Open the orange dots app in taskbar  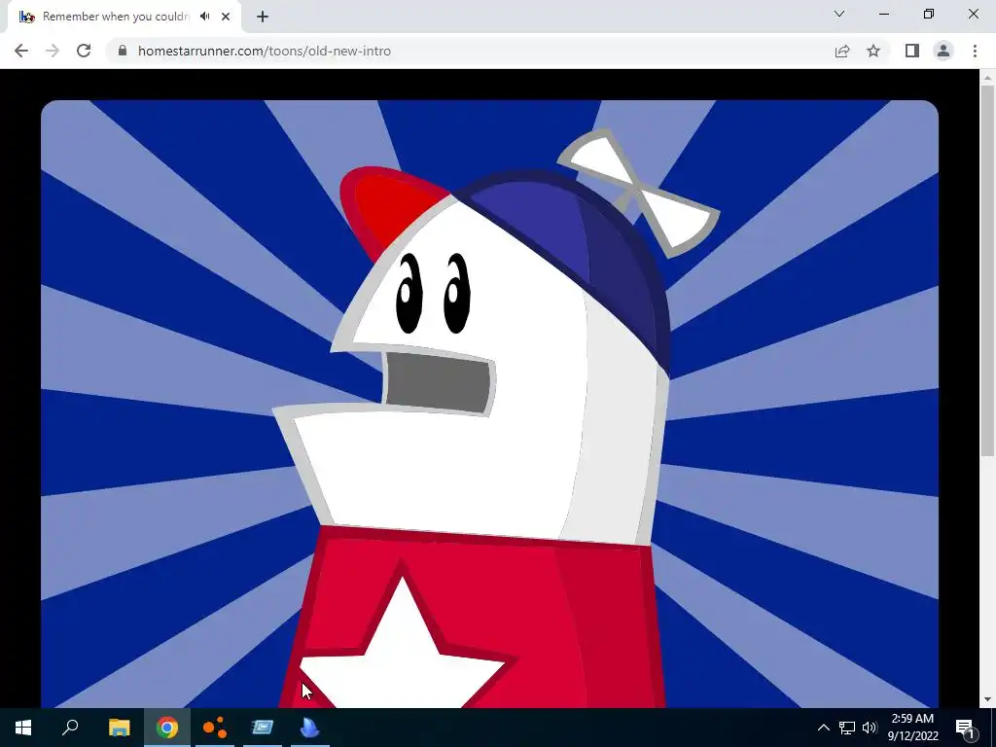coord(215,728)
